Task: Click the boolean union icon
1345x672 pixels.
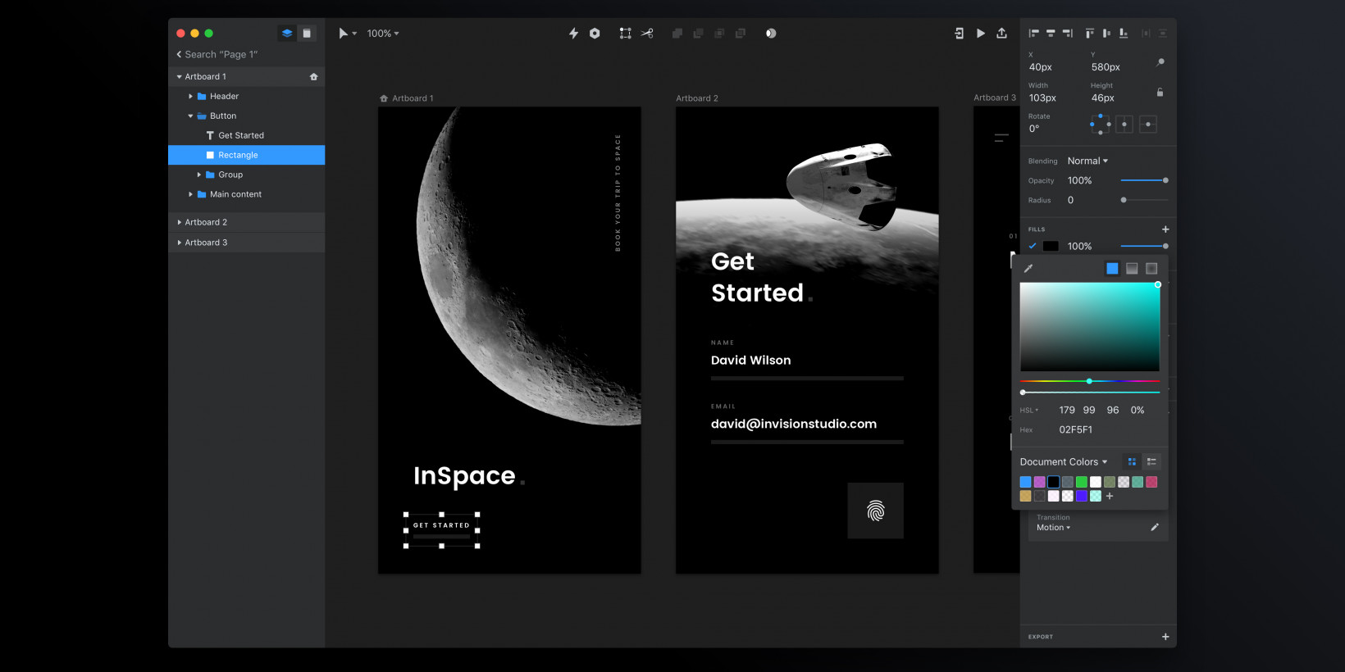Action: pos(677,34)
